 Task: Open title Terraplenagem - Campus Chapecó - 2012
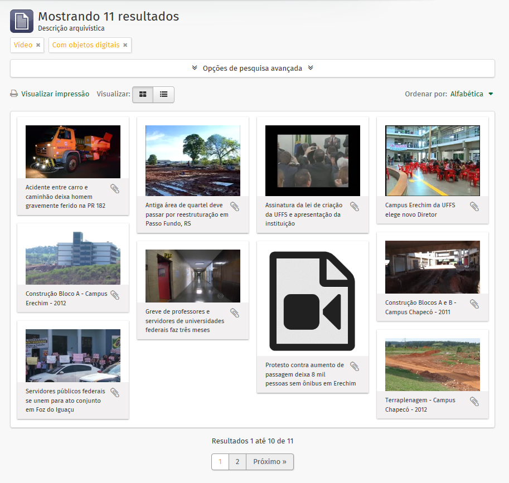tap(420, 405)
